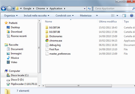Go back with the blue back arrow

(4, 9)
